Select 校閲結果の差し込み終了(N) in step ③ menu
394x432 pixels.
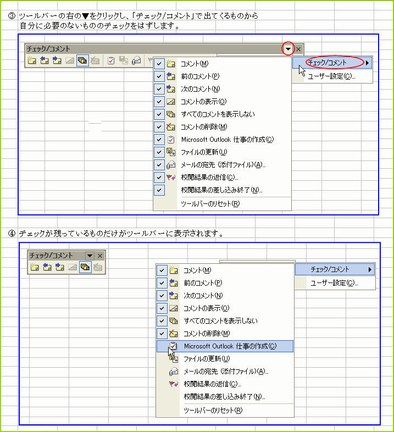point(223,190)
